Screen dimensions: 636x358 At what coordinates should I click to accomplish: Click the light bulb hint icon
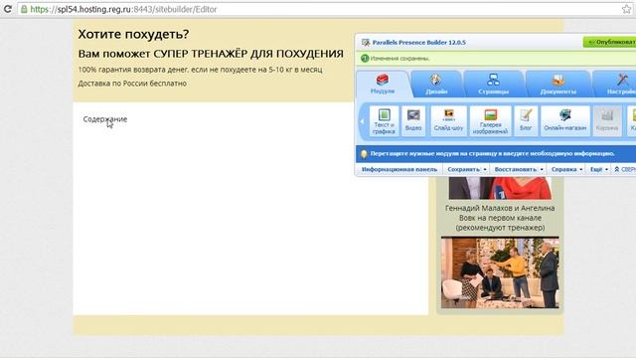click(364, 154)
